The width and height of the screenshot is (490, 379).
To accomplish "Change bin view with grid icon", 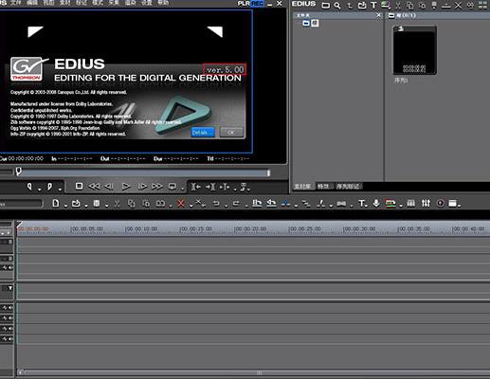I will [482, 6].
